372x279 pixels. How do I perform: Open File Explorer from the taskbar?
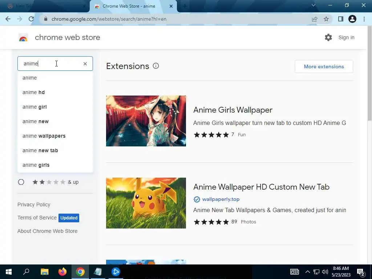44,272
